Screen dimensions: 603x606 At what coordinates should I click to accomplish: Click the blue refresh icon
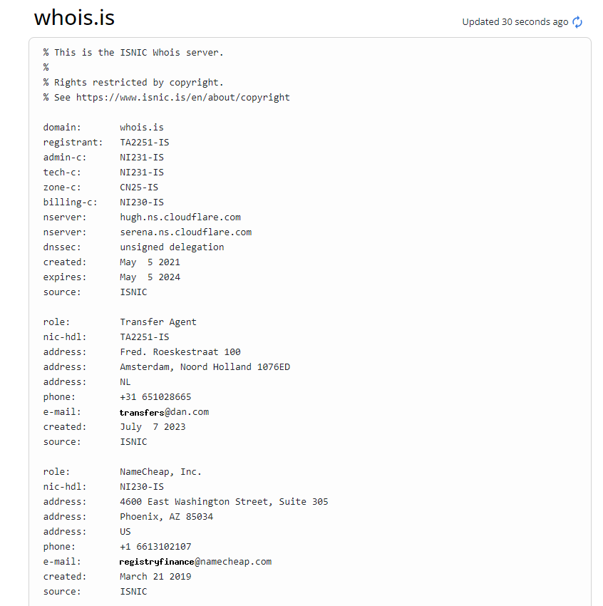point(577,22)
